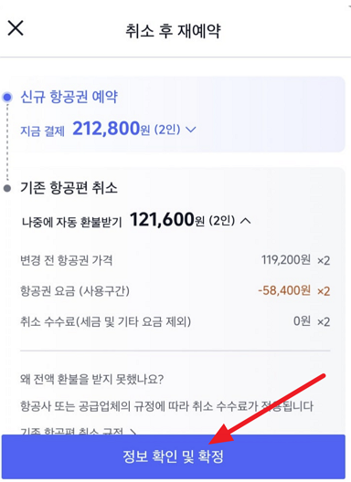Tap the 정보 확인 및 확정 button
Viewport: 351px width, 482px height.
click(173, 456)
